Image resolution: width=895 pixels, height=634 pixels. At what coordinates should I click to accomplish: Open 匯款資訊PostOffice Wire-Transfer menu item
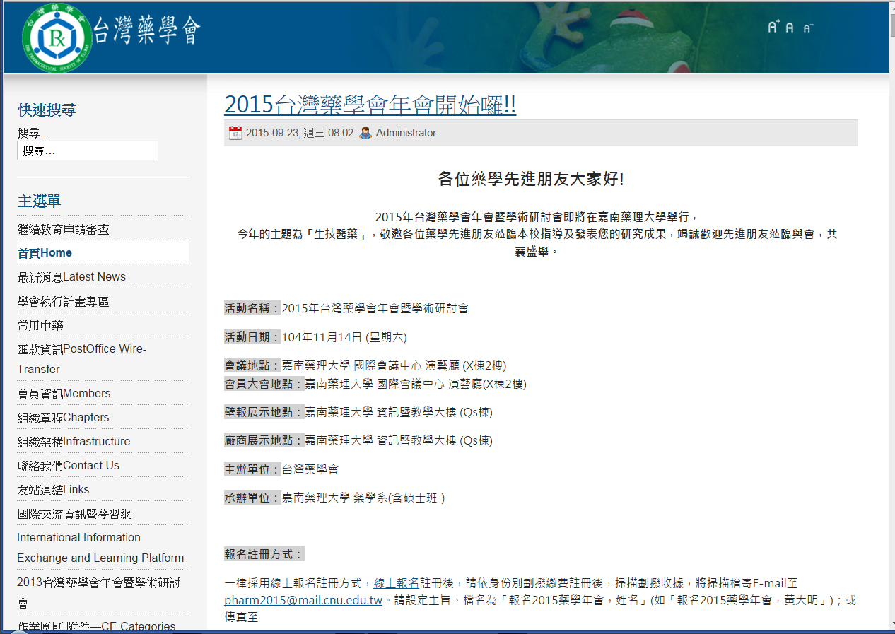[82, 359]
